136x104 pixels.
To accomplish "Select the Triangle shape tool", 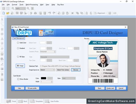I will 2,38.
